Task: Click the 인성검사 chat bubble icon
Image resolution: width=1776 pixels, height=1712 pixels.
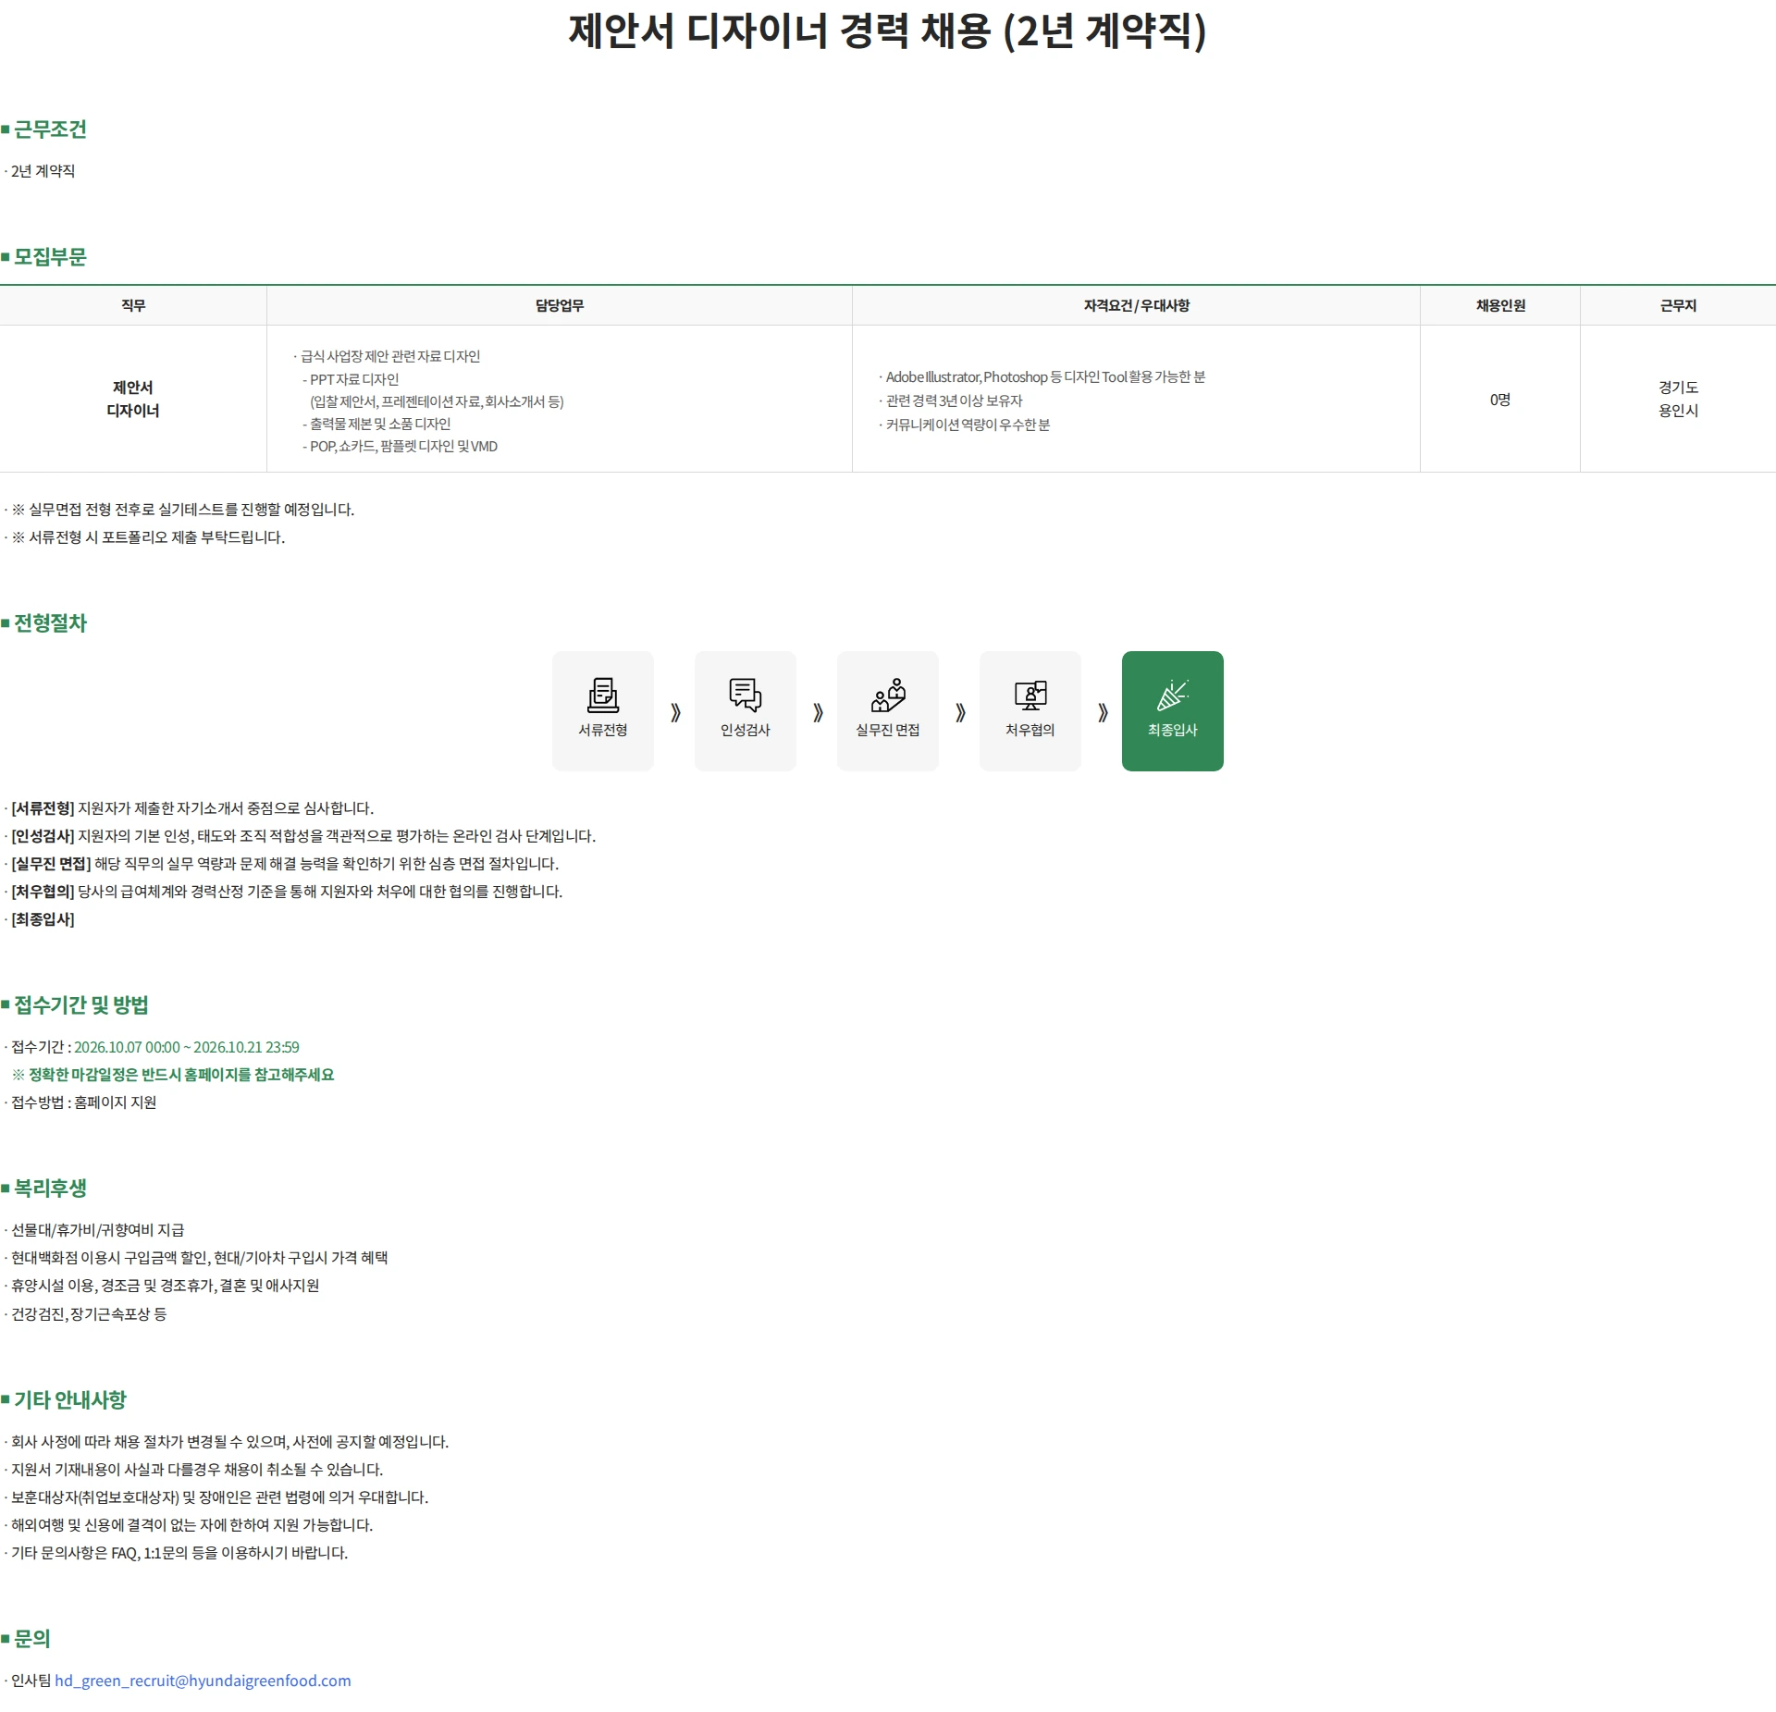Action: pos(746,695)
